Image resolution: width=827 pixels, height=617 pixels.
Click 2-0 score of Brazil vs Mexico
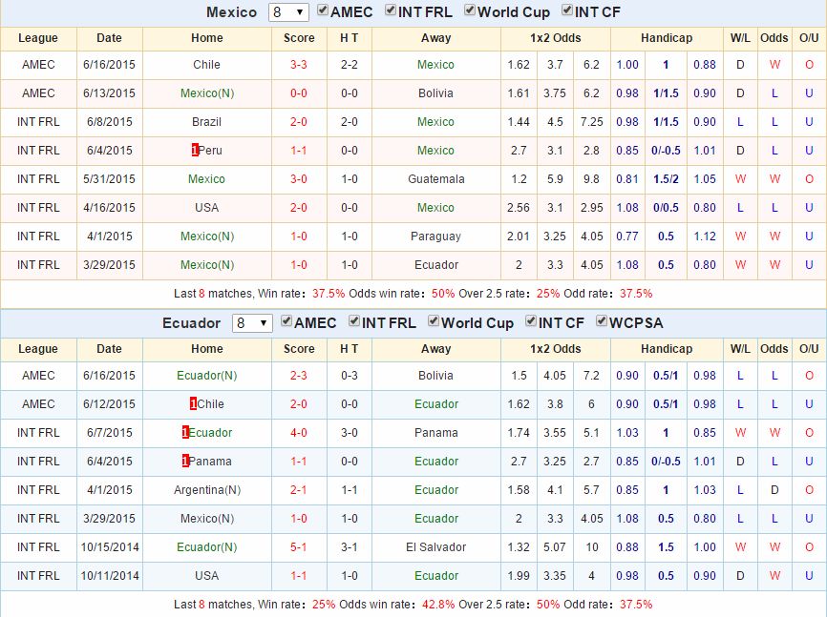(299, 122)
